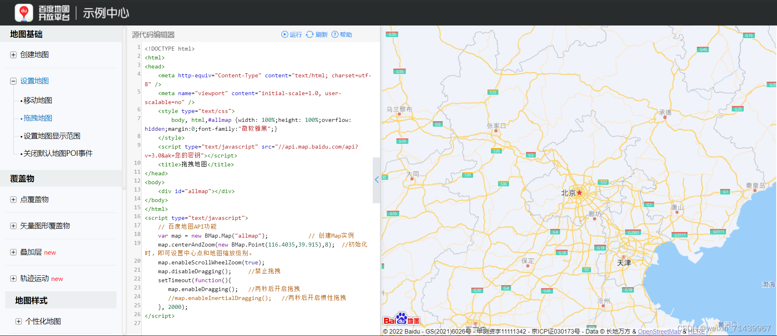This screenshot has height=336, width=777.
Task: Click the 天津 city label on map
Action: pos(624,263)
